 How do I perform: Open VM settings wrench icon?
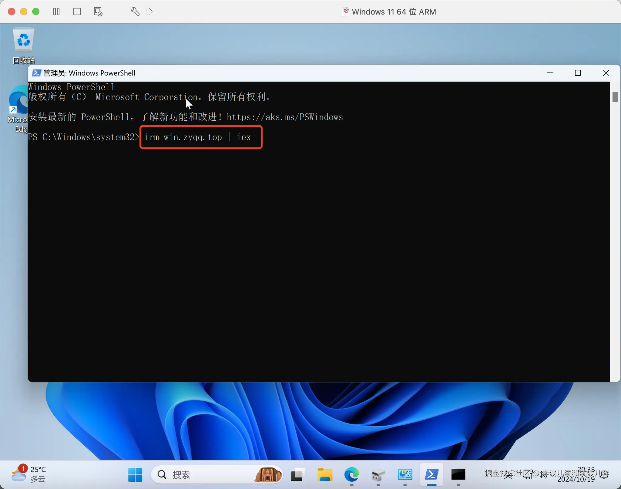[135, 12]
